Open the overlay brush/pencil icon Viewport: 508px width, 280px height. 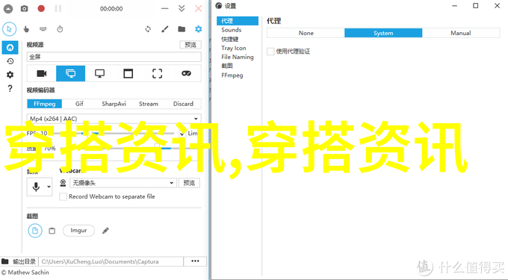pyautogui.click(x=165, y=29)
